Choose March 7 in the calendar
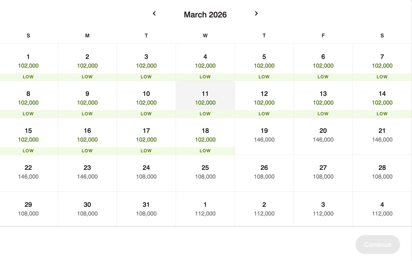 pyautogui.click(x=382, y=62)
